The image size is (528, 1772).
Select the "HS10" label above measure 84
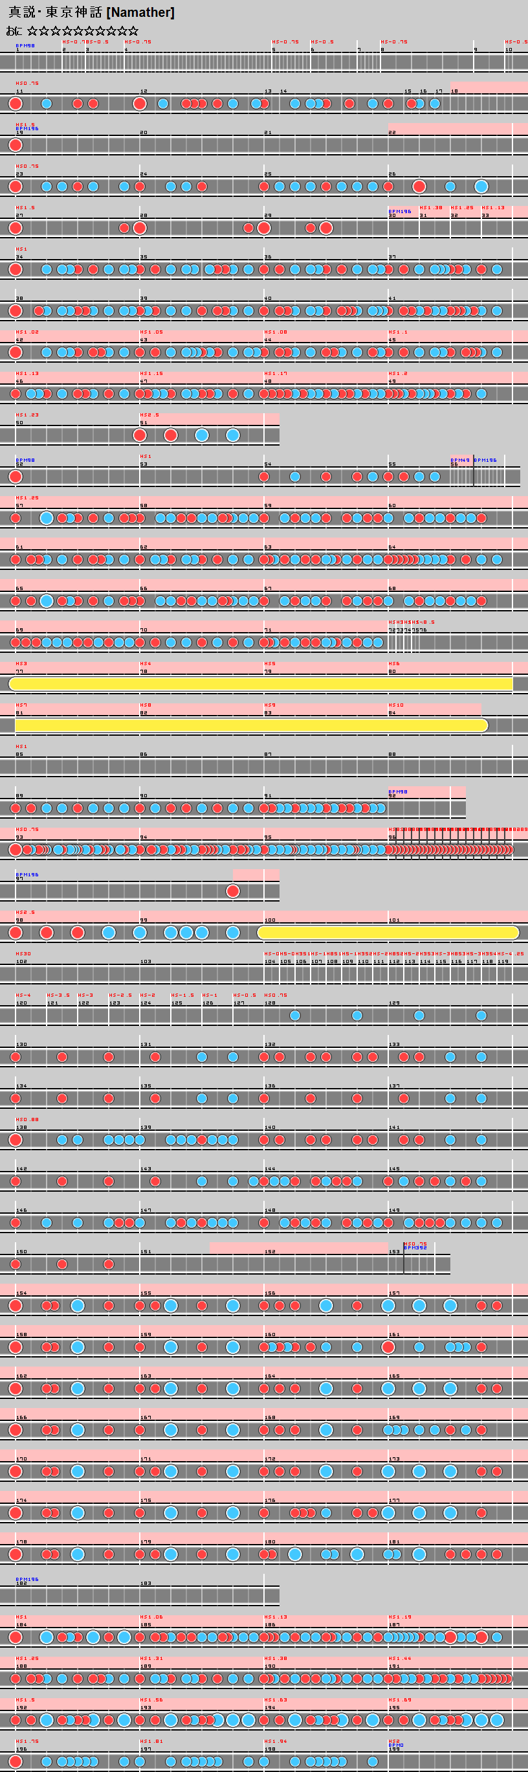(396, 705)
